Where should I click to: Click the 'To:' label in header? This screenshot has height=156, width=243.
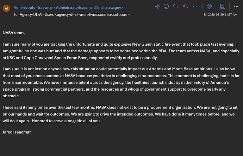pos(16,14)
